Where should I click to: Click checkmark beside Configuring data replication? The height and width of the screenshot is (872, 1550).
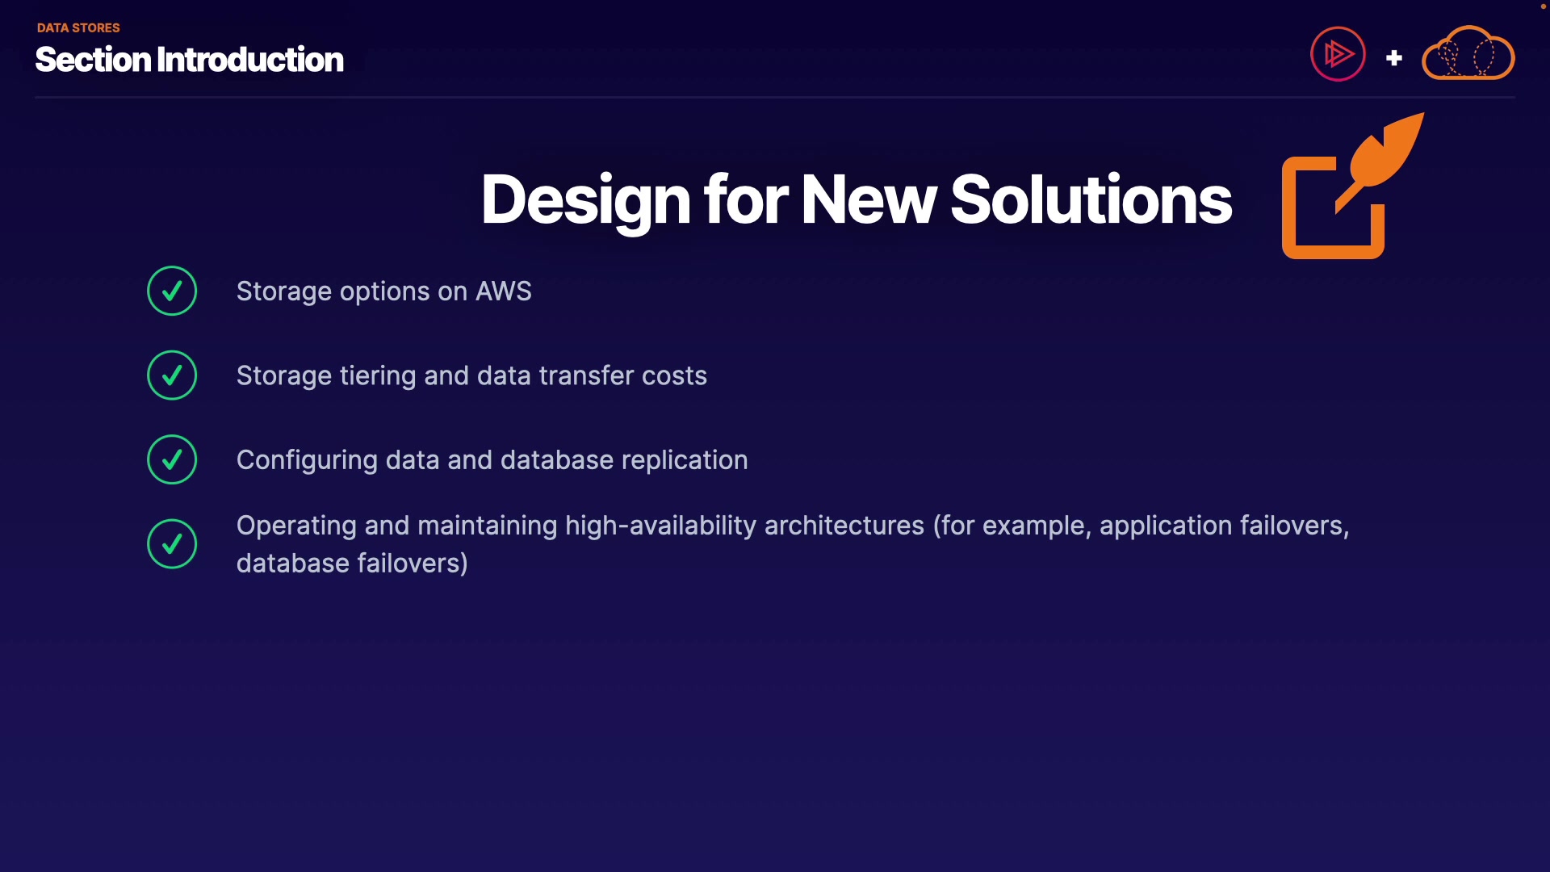point(172,459)
